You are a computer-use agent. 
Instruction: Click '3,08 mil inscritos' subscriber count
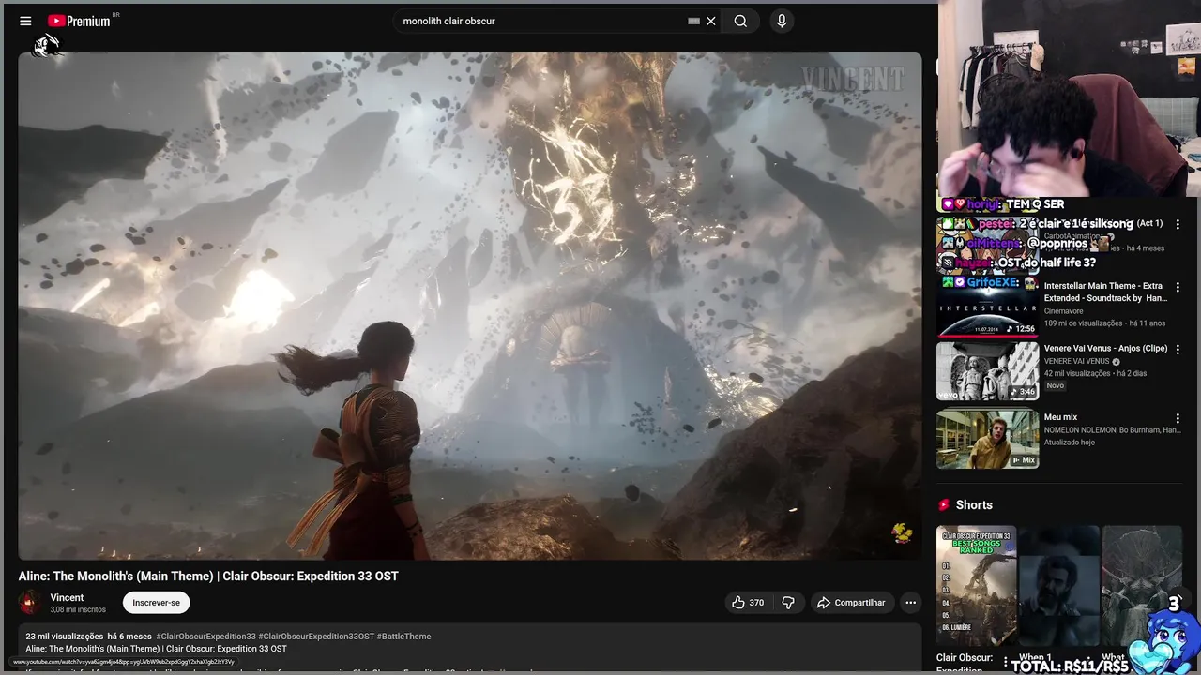click(x=78, y=610)
